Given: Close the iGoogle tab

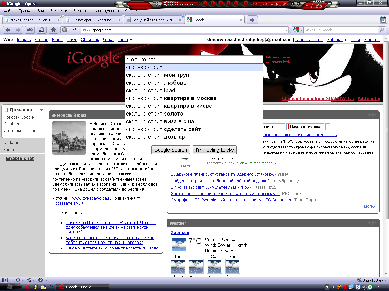Looking at the screenshot, I should (241, 20).
